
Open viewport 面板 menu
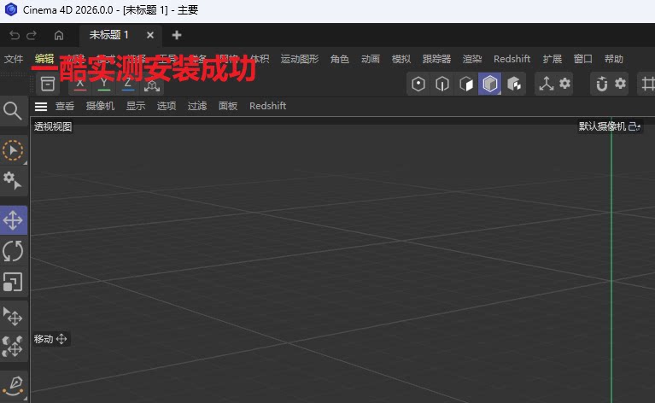click(228, 106)
